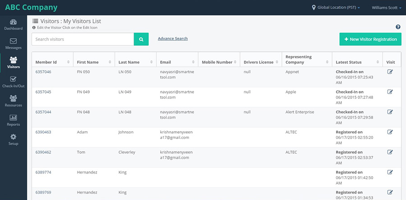This screenshot has height=200, width=406.
Task: Click the Johnson last name cell
Action: coord(126,132)
